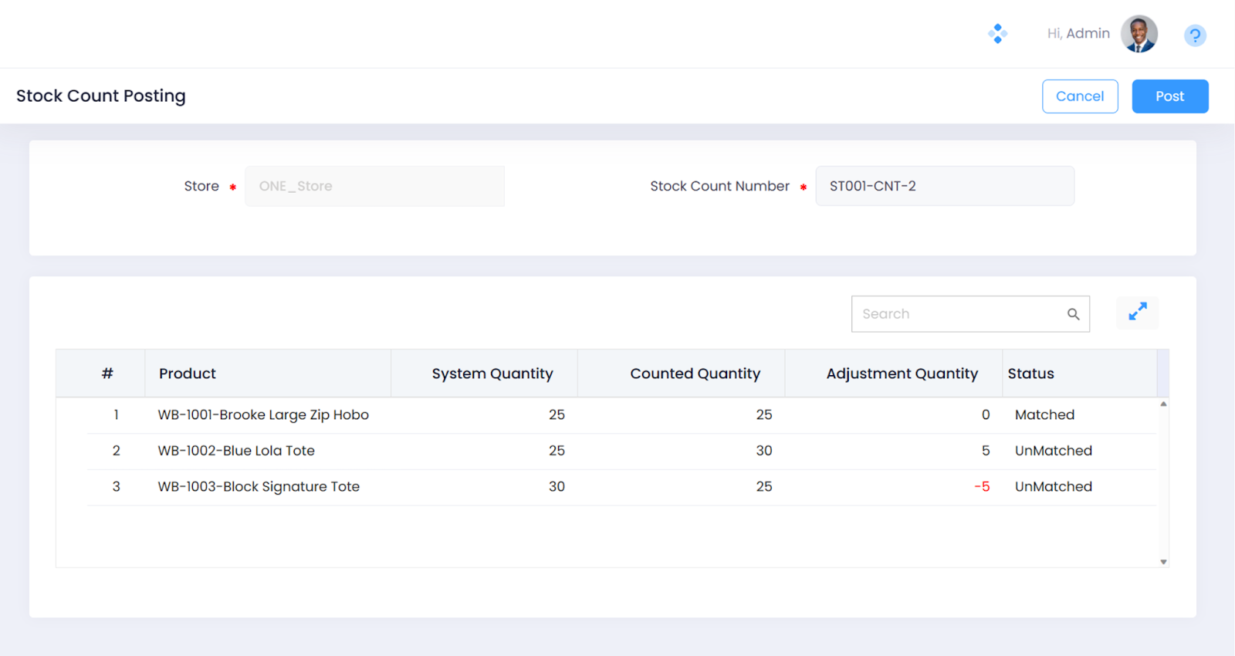The width and height of the screenshot is (1235, 656).
Task: Open the help question mark icon
Action: point(1195,36)
